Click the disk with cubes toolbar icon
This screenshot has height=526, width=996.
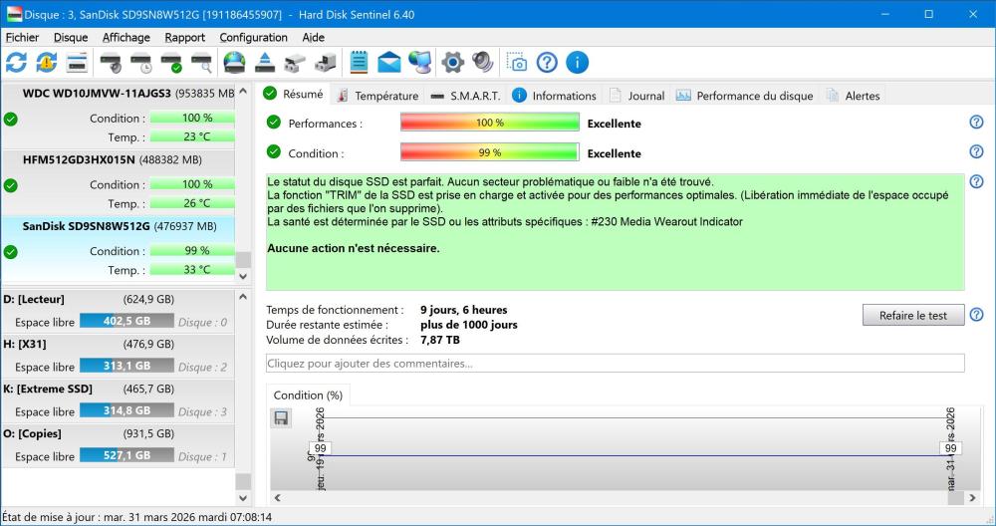pos(296,62)
